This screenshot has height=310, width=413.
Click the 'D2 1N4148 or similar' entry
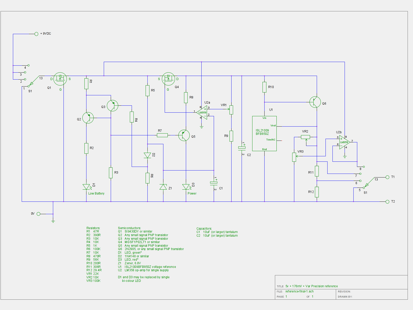click(x=133, y=256)
